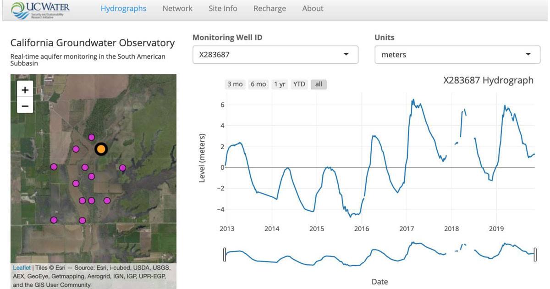The width and height of the screenshot is (550, 289).
Task: Zoom out on the map
Action: pyautogui.click(x=25, y=106)
